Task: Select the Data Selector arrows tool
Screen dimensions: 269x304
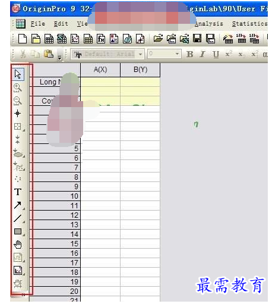Action: pyautogui.click(x=17, y=139)
